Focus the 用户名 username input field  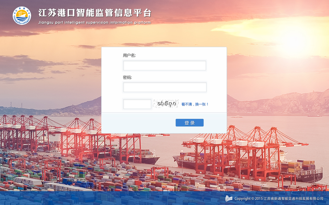click(x=164, y=65)
